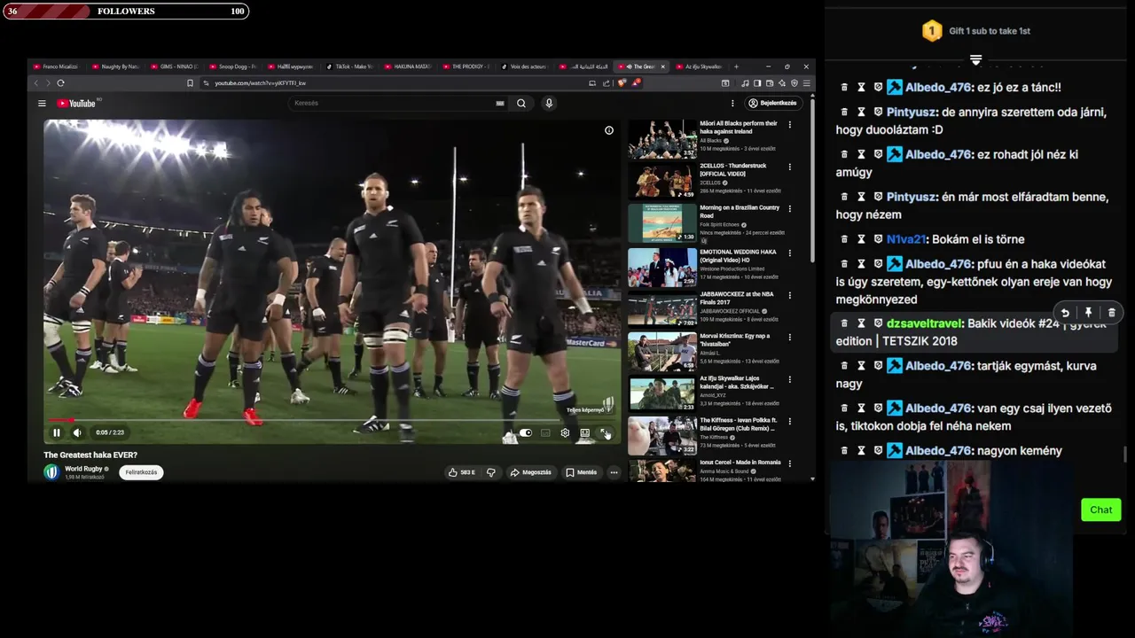
Task: Bookmark the page from the address bar
Action: click(x=190, y=83)
